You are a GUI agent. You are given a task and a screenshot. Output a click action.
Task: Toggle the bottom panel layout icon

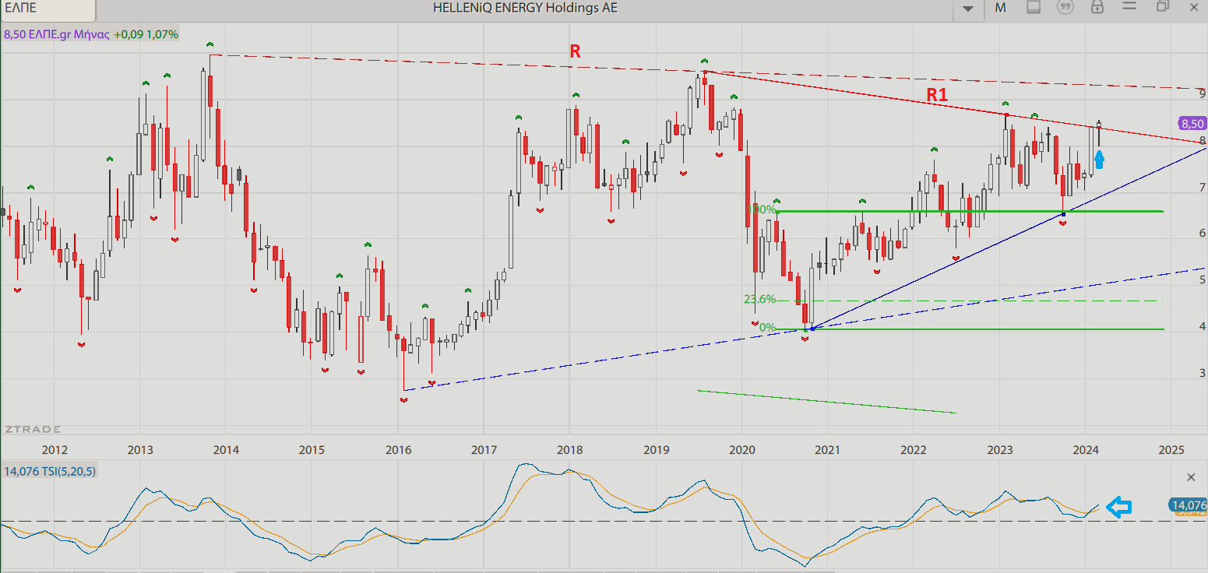point(1034,8)
